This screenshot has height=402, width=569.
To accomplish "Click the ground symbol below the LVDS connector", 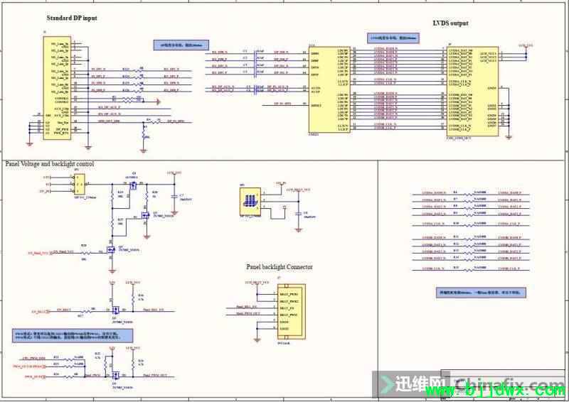I will (509, 138).
